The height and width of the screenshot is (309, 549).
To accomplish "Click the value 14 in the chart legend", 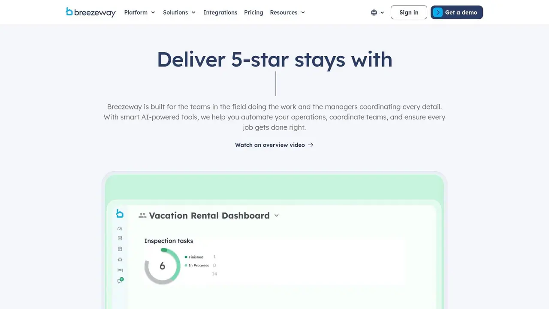I will point(214,274).
